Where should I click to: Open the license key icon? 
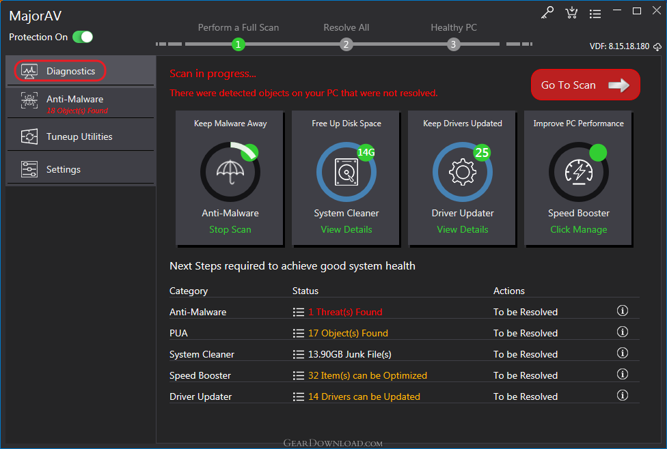click(x=547, y=12)
